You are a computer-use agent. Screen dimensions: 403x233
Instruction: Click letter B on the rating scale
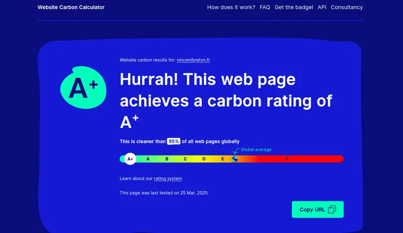167,159
